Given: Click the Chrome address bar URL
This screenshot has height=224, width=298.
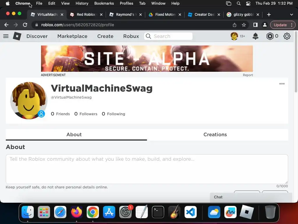Looking at the screenshot, I should tap(77, 25).
